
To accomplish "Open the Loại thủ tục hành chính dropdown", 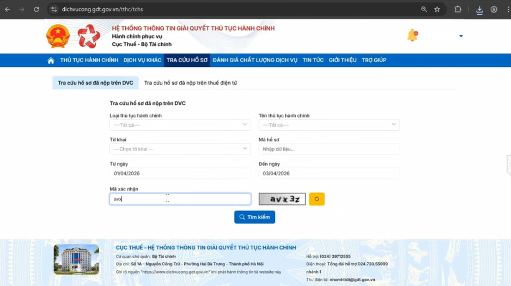I will [x=180, y=125].
